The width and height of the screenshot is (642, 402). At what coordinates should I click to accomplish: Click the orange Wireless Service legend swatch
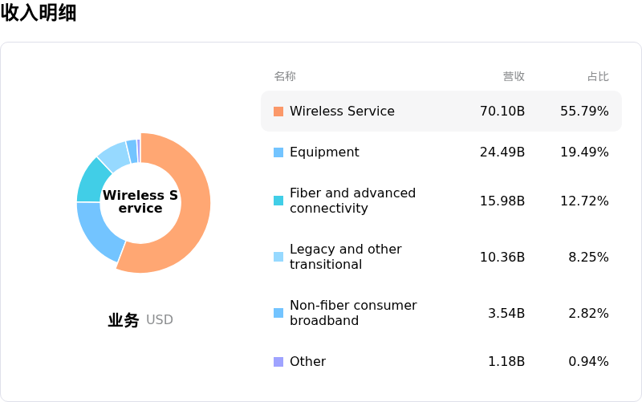point(278,112)
